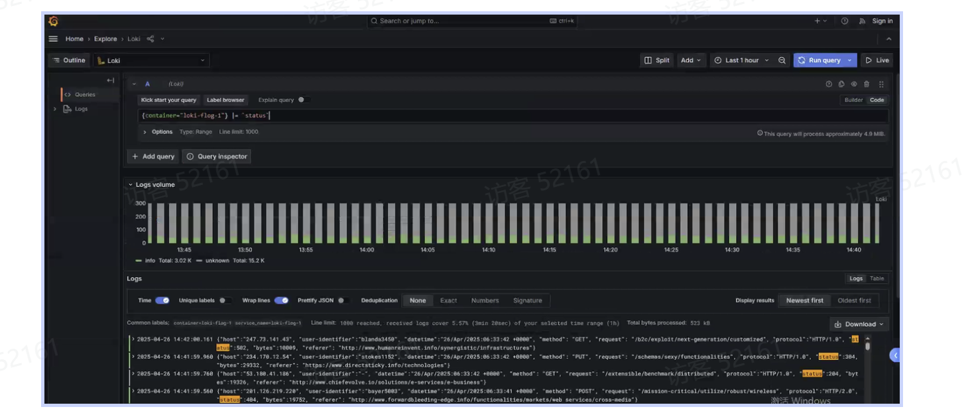Enable the Explain query toggle
This screenshot has width=972, height=409.
pos(302,100)
